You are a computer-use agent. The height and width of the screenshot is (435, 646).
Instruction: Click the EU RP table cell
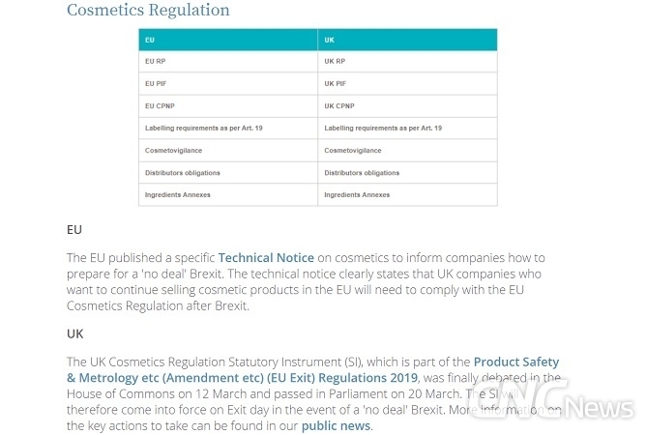coord(228,61)
